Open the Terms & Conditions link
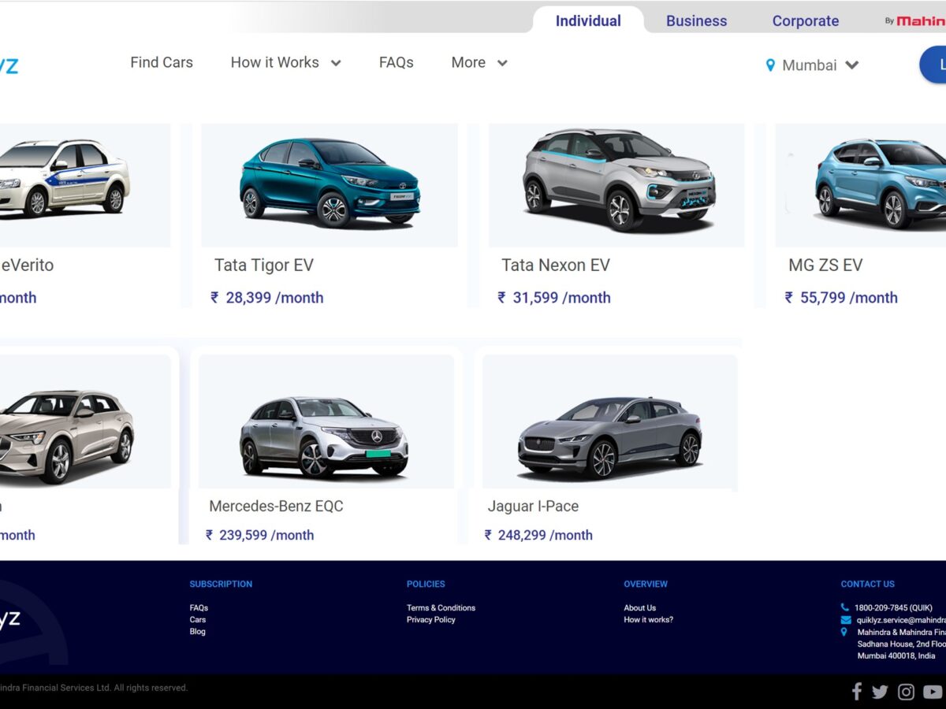Screen dimensions: 946x709 coord(441,608)
